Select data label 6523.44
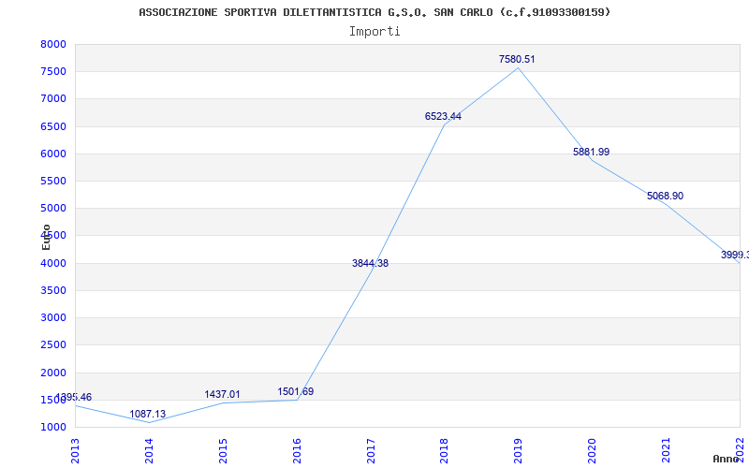 click(x=443, y=116)
